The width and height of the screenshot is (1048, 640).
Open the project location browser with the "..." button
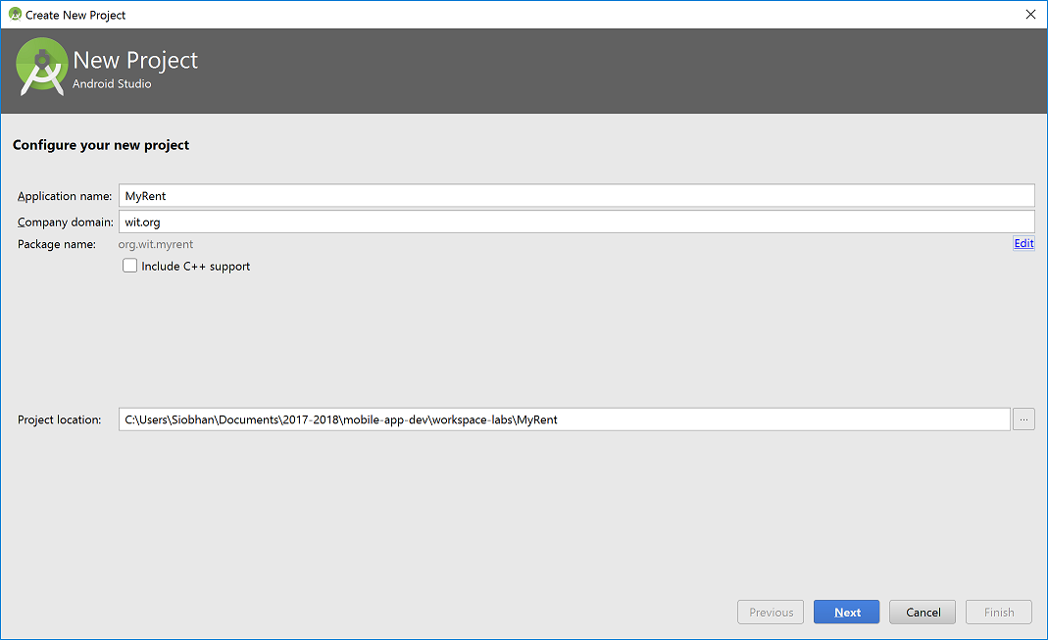[1023, 418]
